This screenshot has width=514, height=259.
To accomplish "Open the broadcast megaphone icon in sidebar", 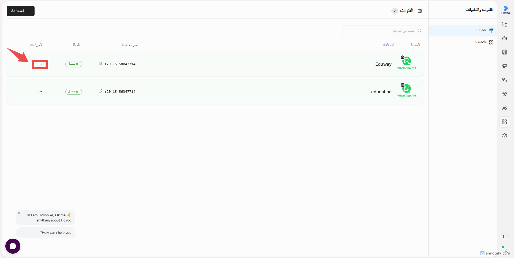I will click(505, 66).
